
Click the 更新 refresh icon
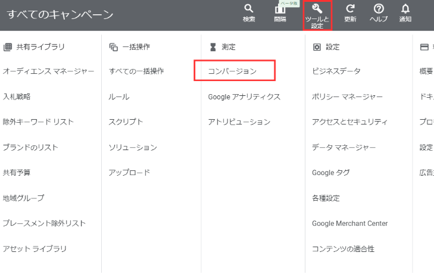coord(350,8)
